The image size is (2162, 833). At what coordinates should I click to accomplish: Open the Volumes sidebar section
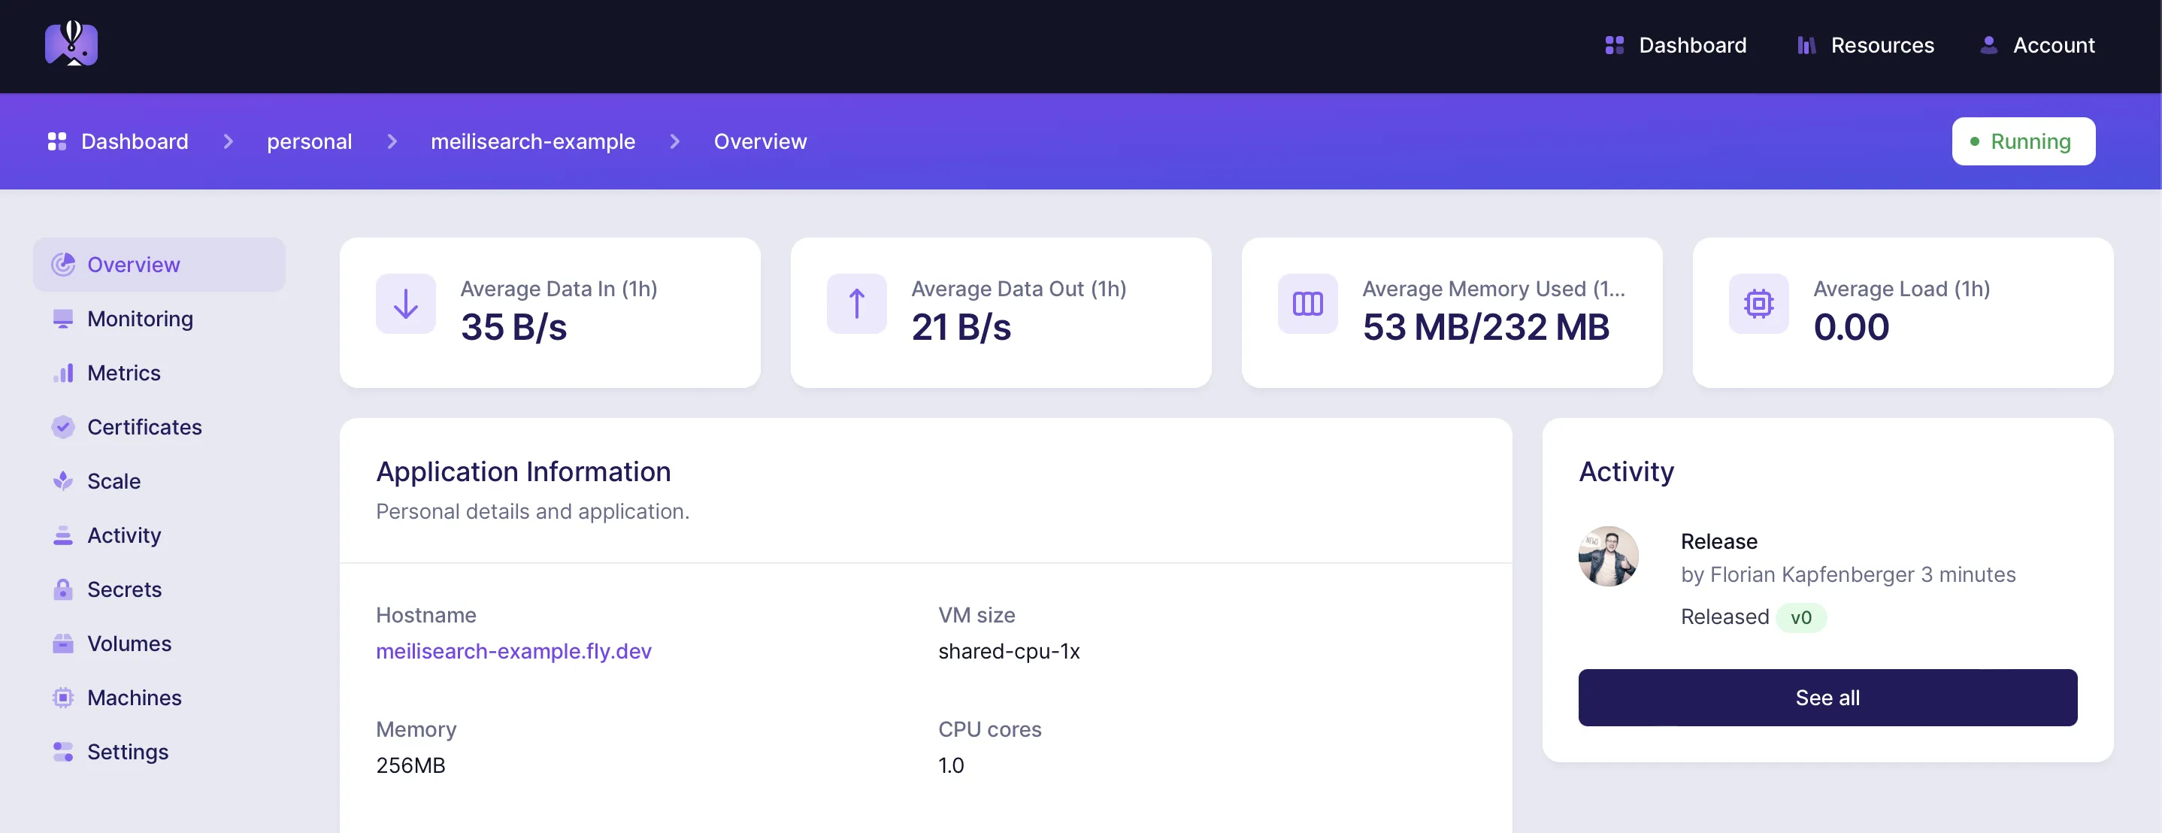coord(159,644)
